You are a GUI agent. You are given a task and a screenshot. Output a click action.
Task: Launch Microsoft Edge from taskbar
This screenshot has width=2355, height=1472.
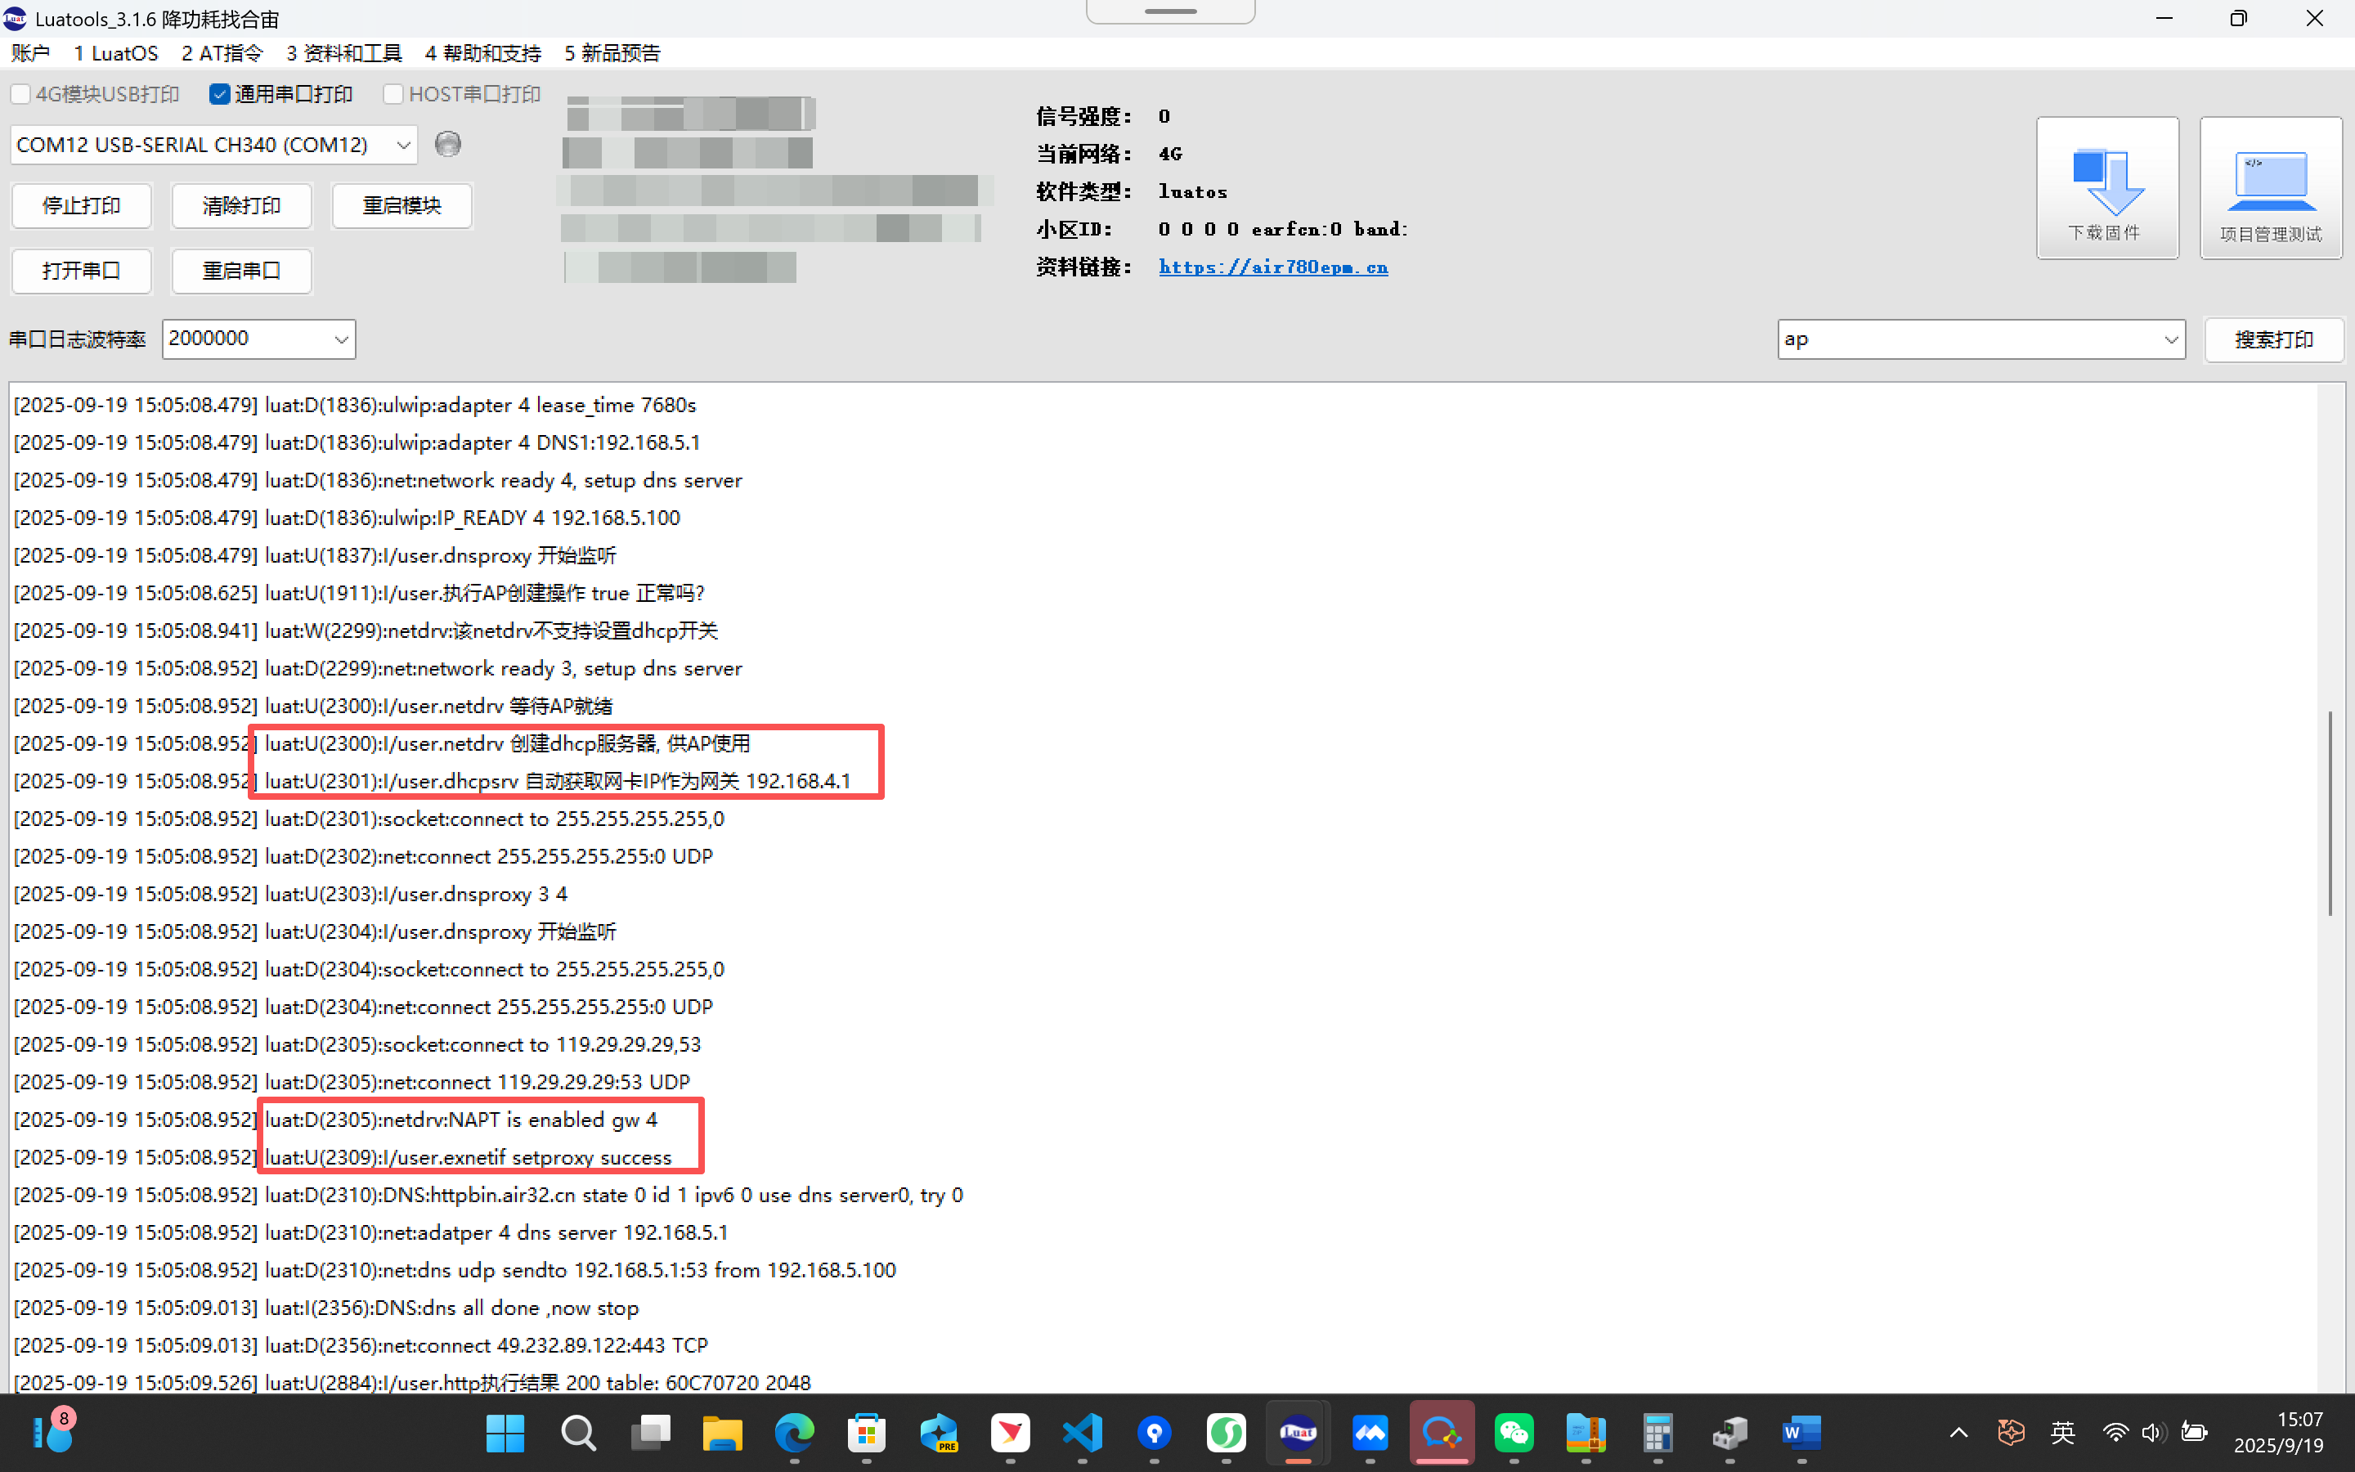pos(794,1432)
